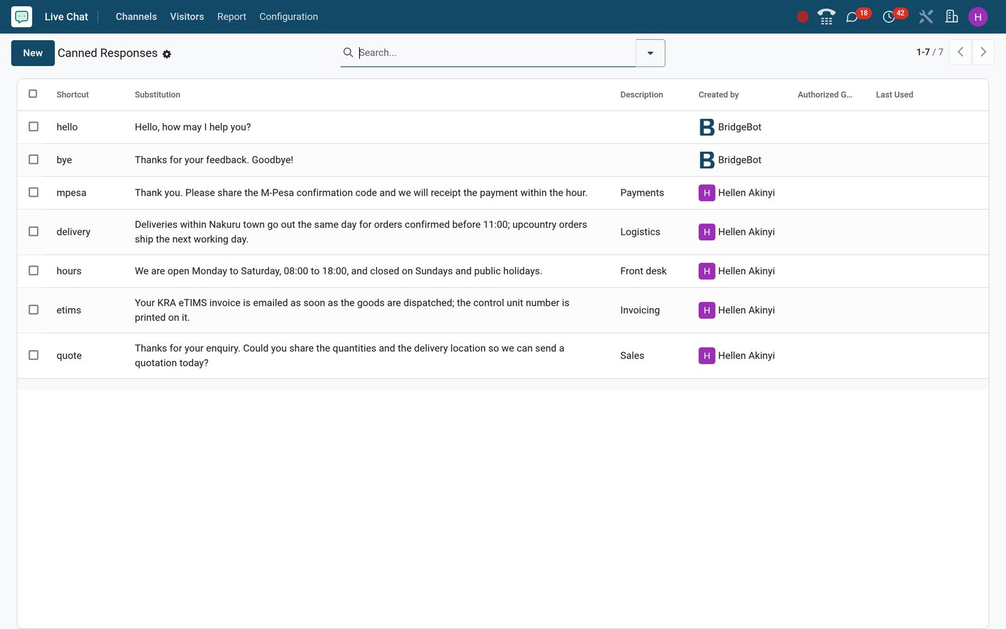Click Hellen Akinyi avatar in quote row

click(707, 355)
